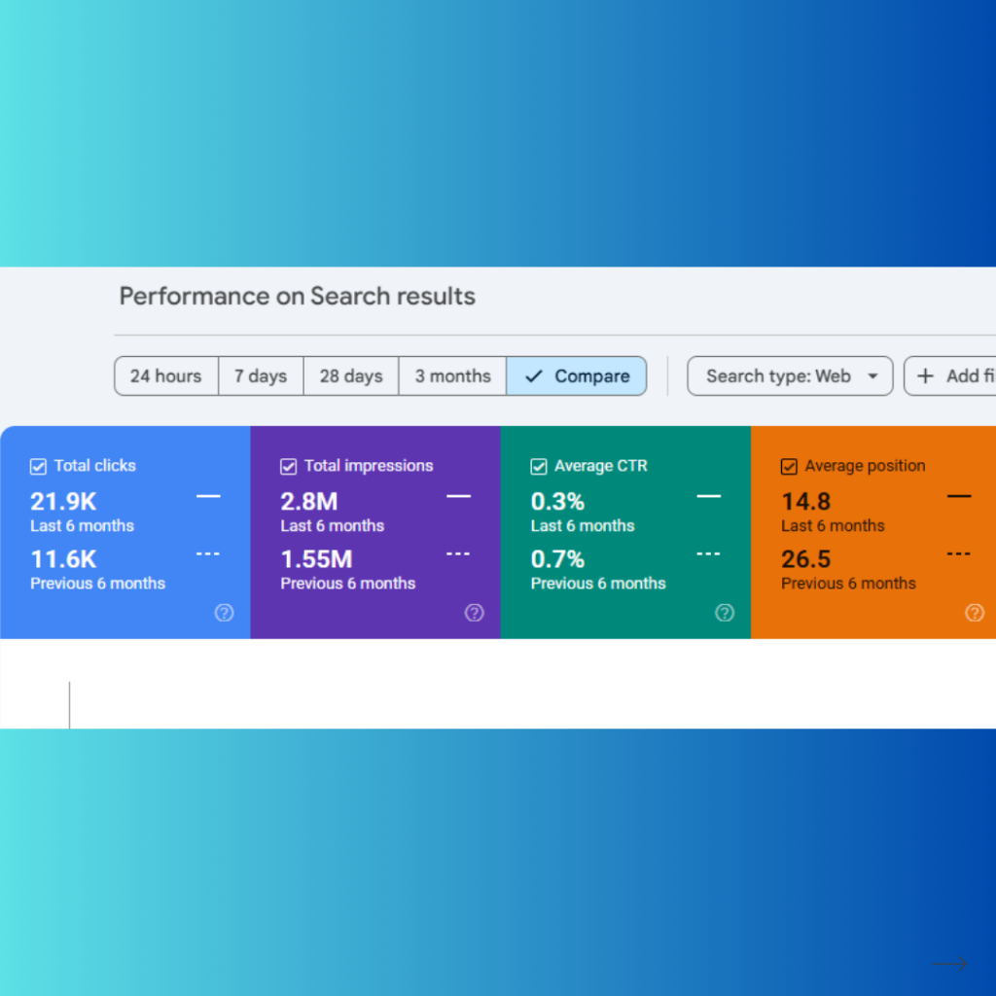The image size is (996, 996).
Task: Click help icon on Average position card
Action: click(x=975, y=613)
